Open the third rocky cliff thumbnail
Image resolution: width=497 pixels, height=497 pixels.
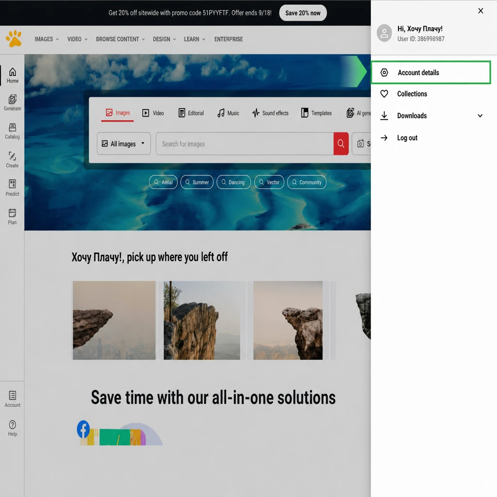pos(288,320)
